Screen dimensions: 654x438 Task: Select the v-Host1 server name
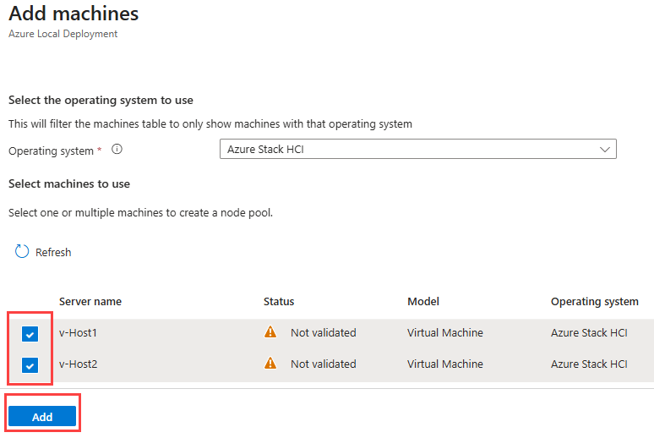click(x=79, y=332)
